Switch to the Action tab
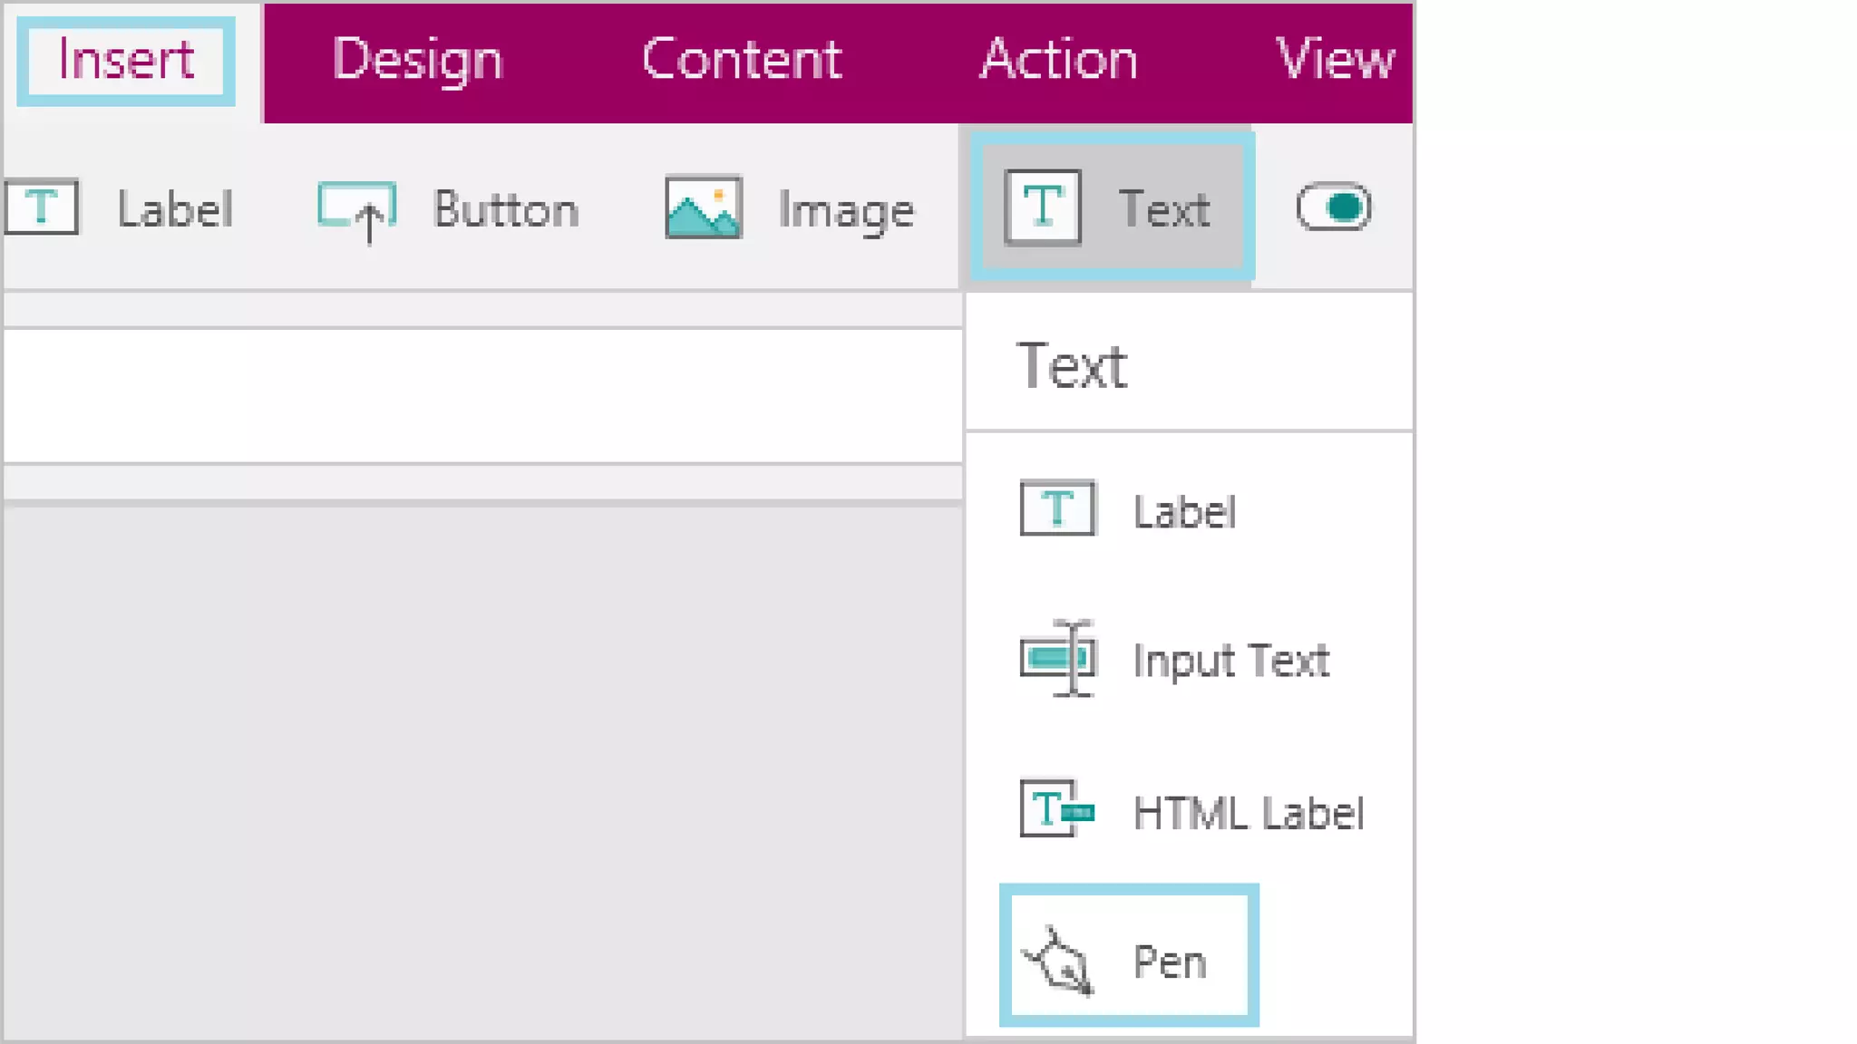Image resolution: width=1857 pixels, height=1044 pixels. 1058,60
